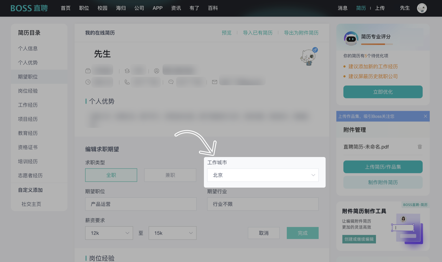Image resolution: width=442 pixels, height=262 pixels.
Task: Open 资讯 in top navigation
Action: coord(176,8)
